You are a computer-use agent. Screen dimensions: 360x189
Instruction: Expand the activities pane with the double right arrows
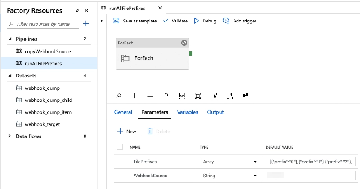point(102,21)
